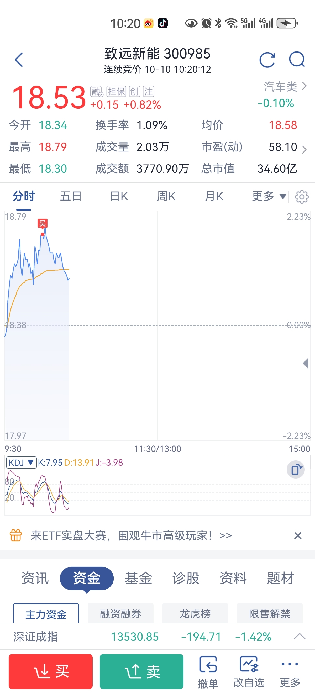Refresh the stock quote data
The image size is (315, 693).
pyautogui.click(x=267, y=60)
